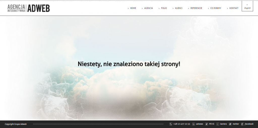258x128 pixels.
Task: Click the phone handset icon in footer
Action: tap(171, 124)
